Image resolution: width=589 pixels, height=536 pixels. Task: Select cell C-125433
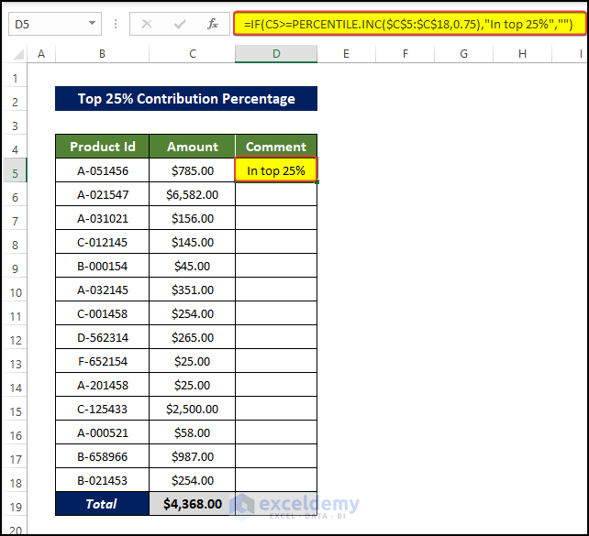tap(102, 409)
